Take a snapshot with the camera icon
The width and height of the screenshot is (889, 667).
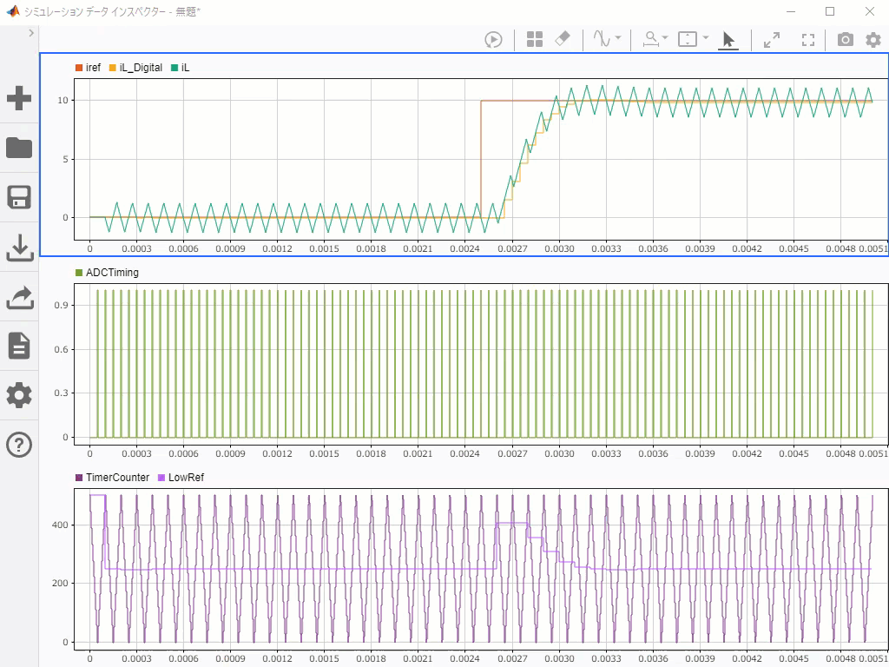pyautogui.click(x=845, y=39)
